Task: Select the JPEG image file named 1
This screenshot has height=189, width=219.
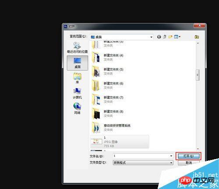Action: [120, 142]
